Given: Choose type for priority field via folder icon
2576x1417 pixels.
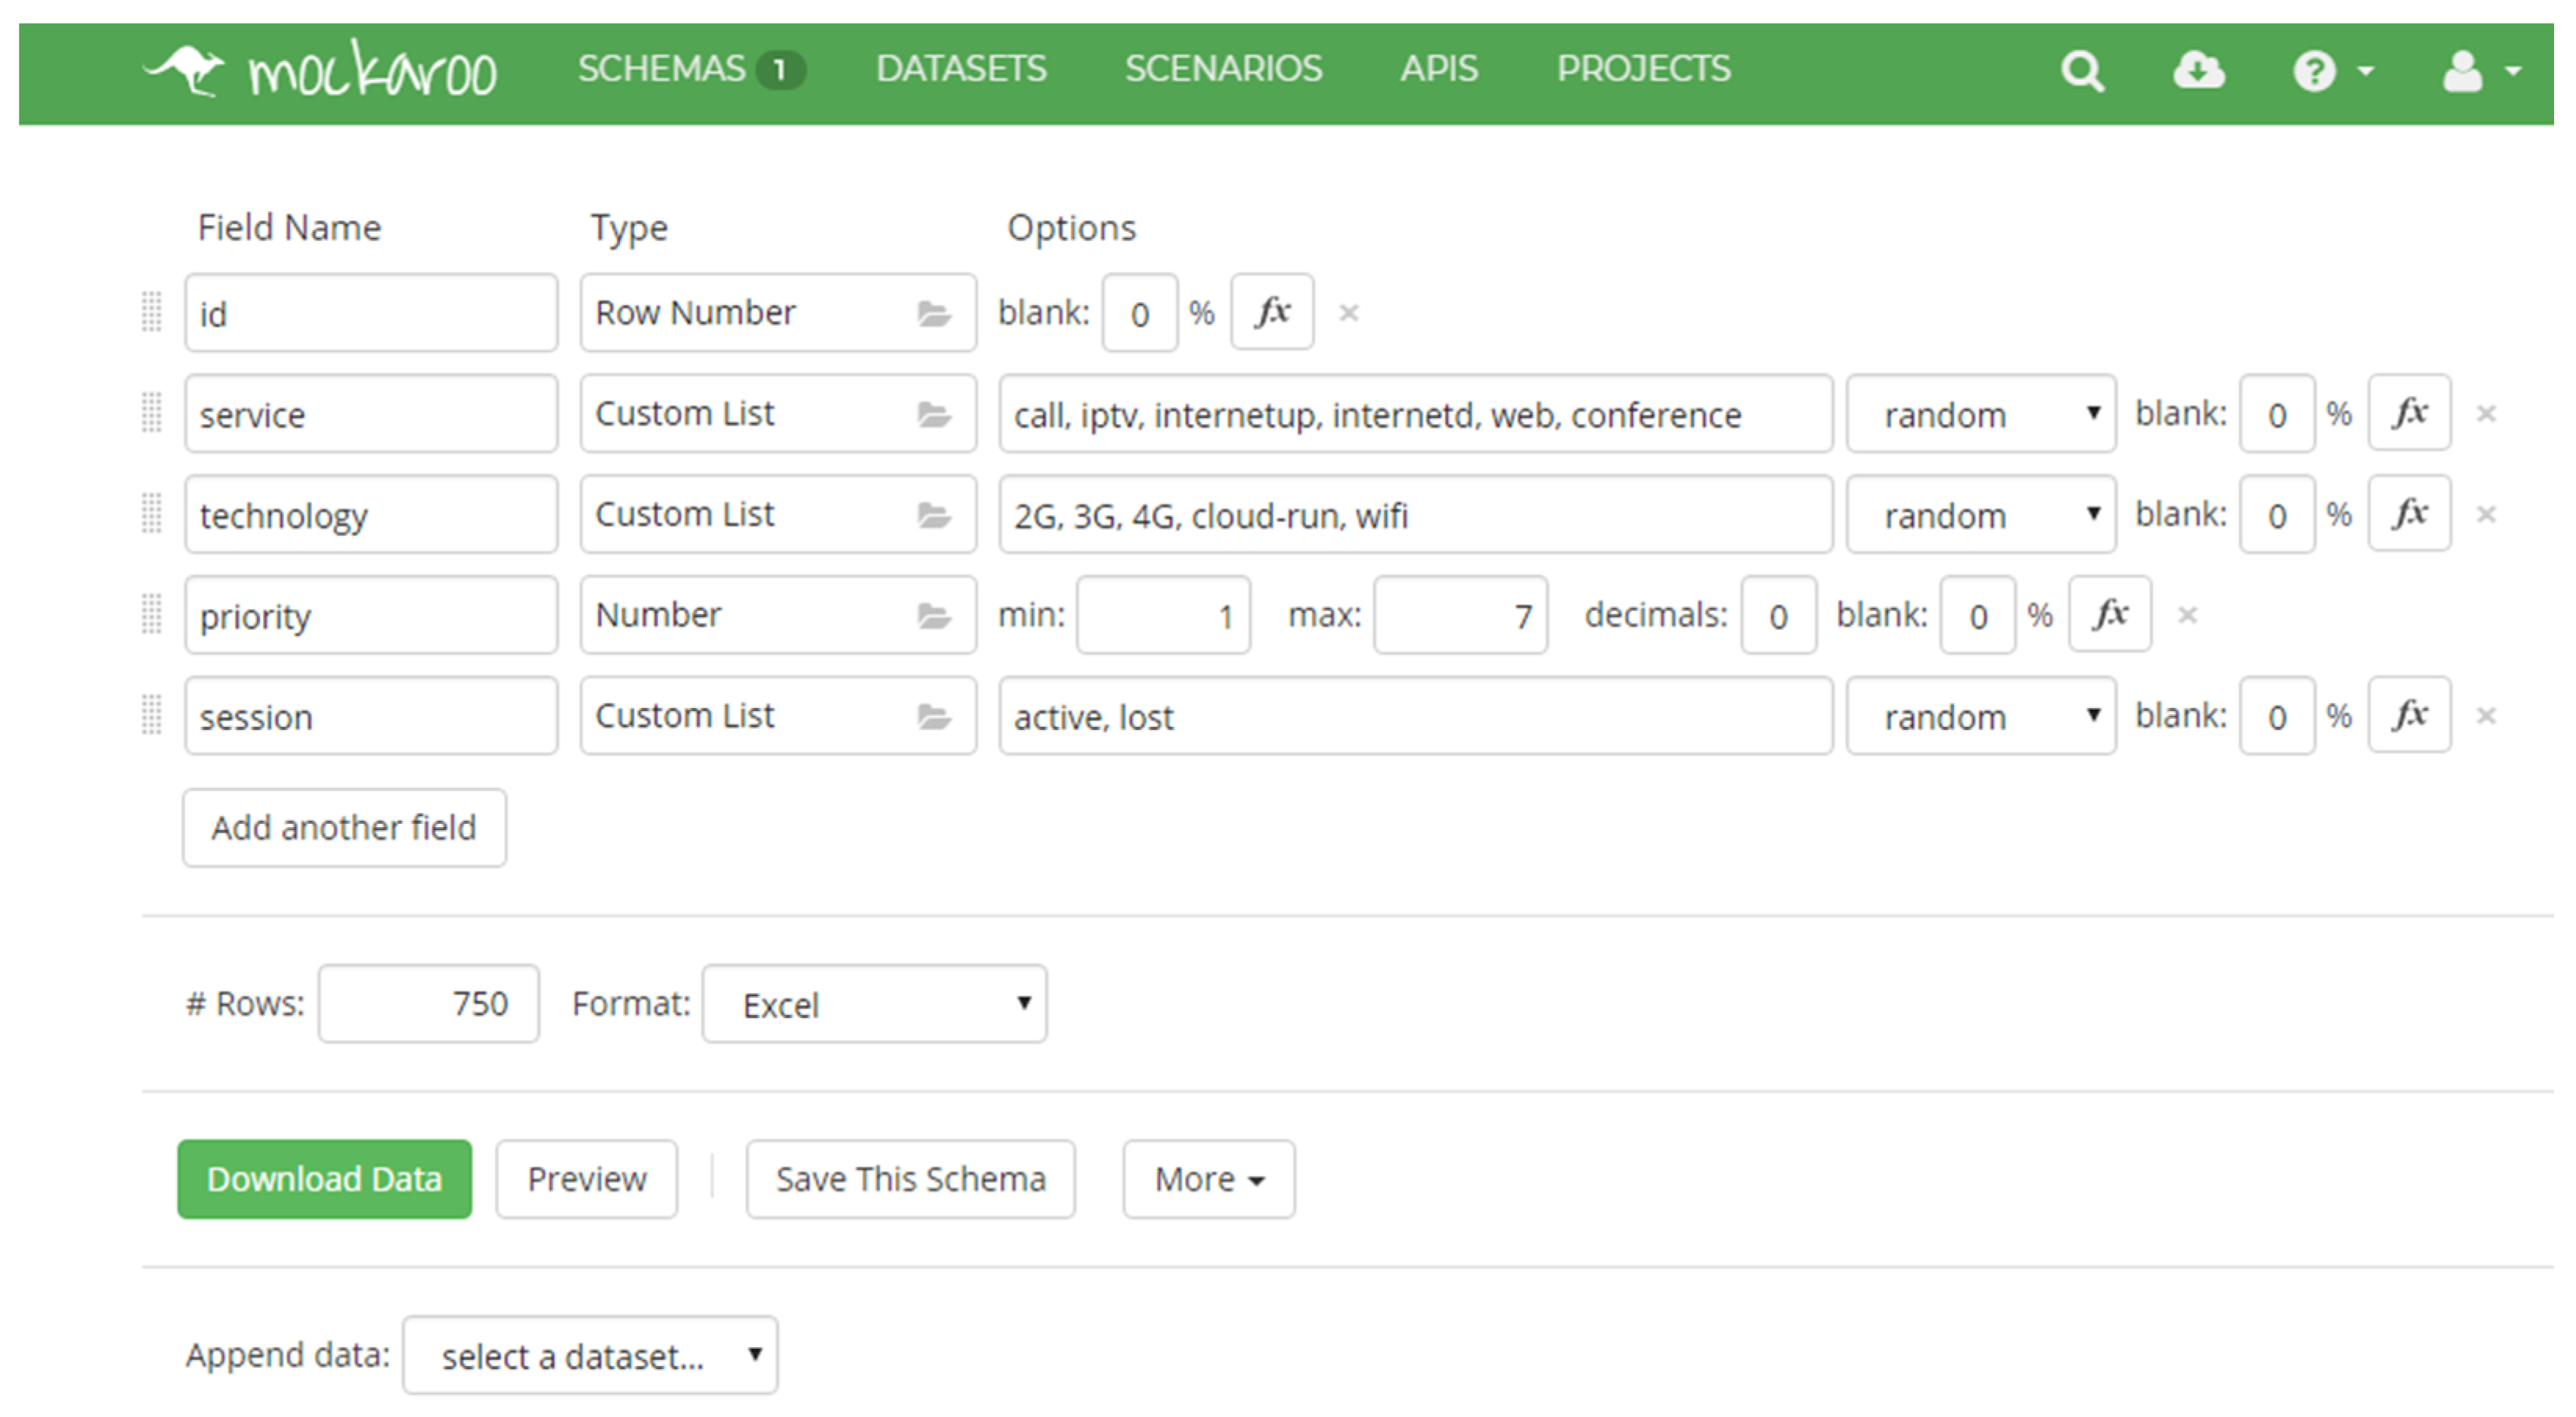Looking at the screenshot, I should click(x=933, y=616).
